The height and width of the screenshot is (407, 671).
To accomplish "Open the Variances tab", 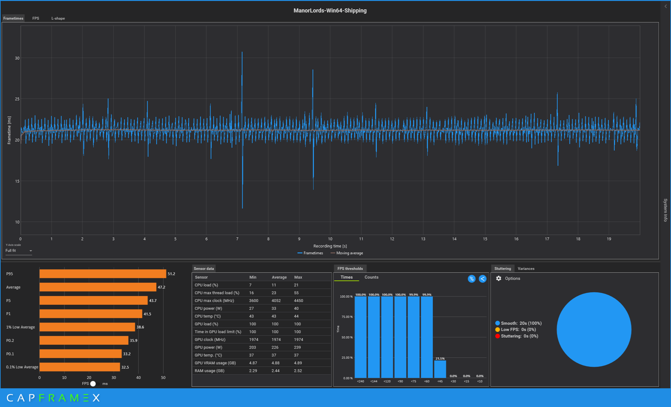I will [526, 269].
